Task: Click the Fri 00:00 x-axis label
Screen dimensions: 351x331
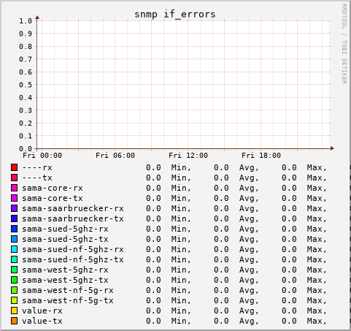Action: click(x=42, y=156)
